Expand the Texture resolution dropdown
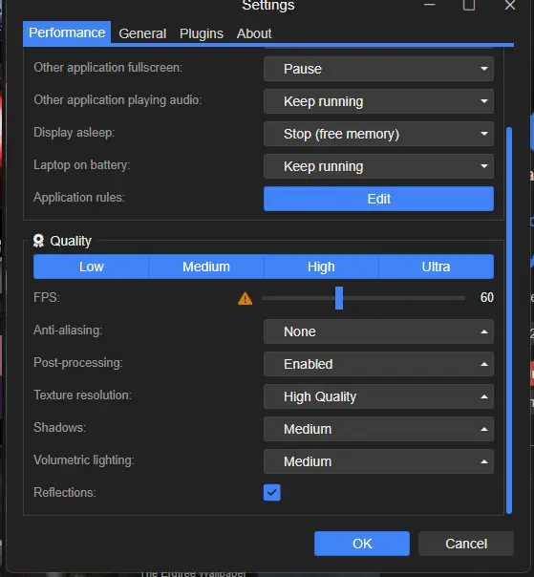This screenshot has width=534, height=577. 378,396
